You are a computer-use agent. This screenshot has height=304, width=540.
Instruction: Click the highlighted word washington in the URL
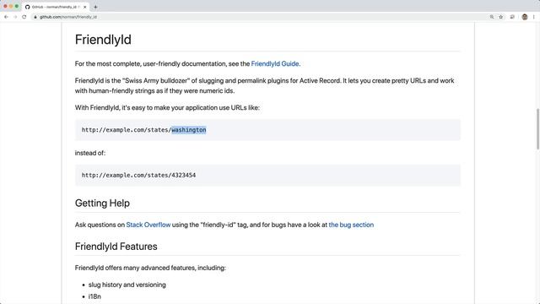click(189, 130)
